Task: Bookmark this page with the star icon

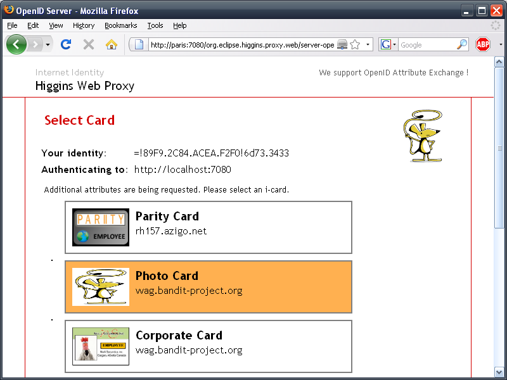Action: pos(355,44)
